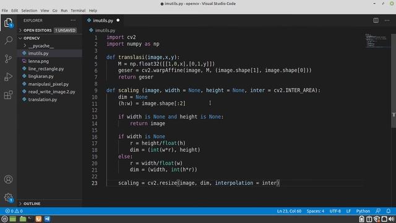This screenshot has height=223, width=396.
Task: Click line number 23 in the gutter
Action: point(94,183)
